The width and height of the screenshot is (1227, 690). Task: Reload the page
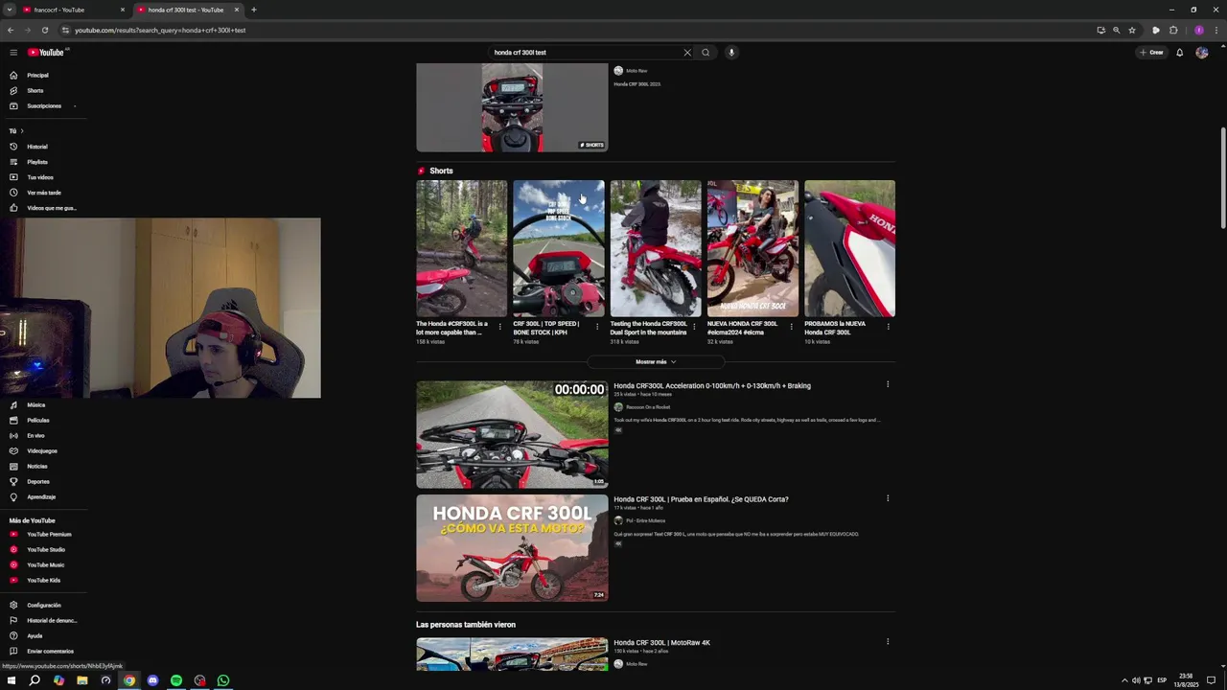45,30
